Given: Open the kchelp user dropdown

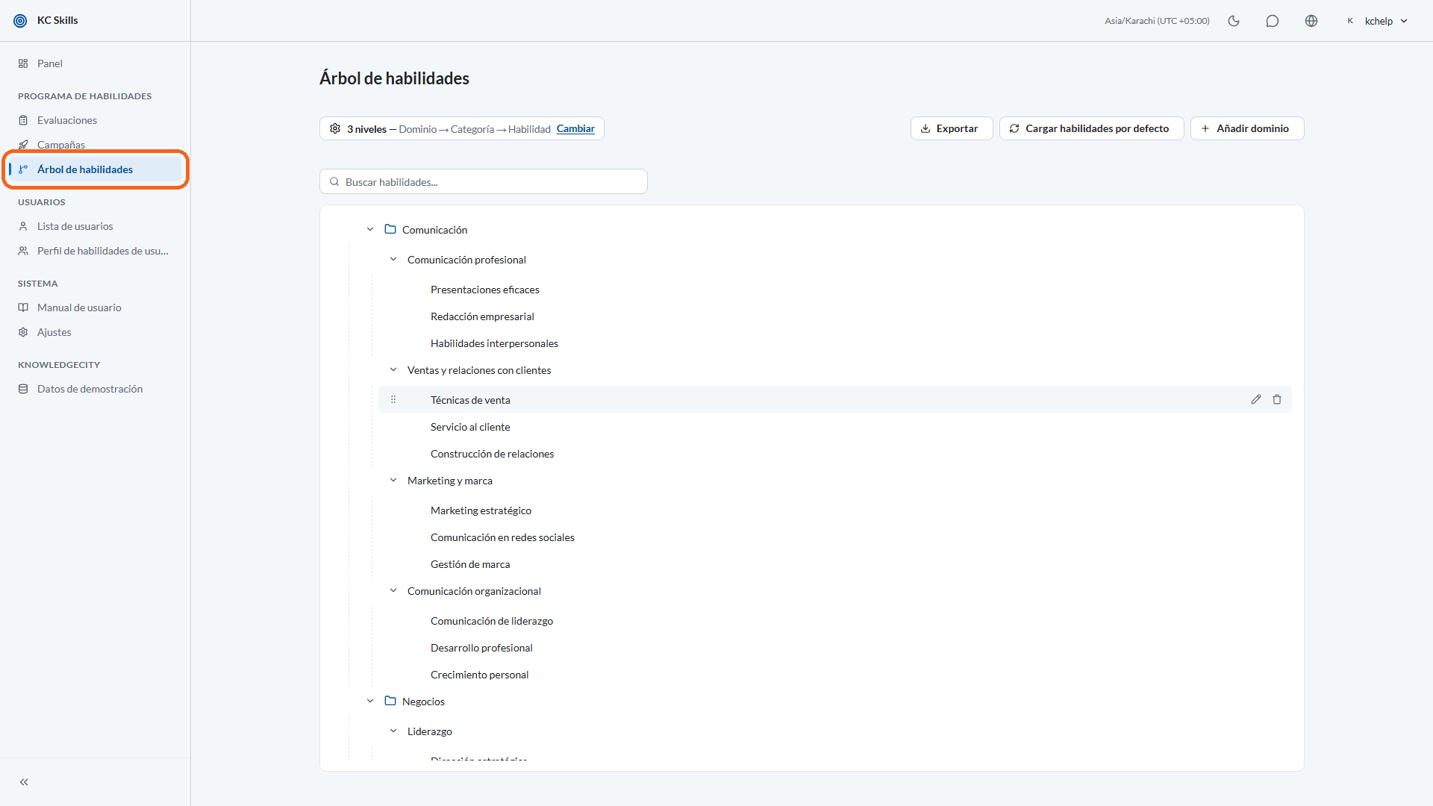Looking at the screenshot, I should (x=1377, y=21).
